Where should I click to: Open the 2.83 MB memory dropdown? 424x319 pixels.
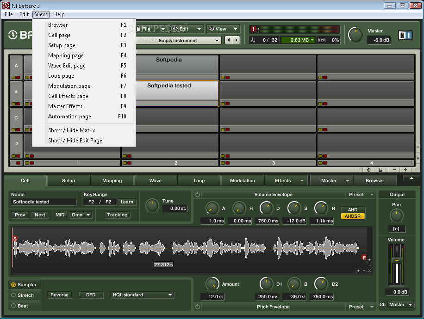tap(299, 40)
